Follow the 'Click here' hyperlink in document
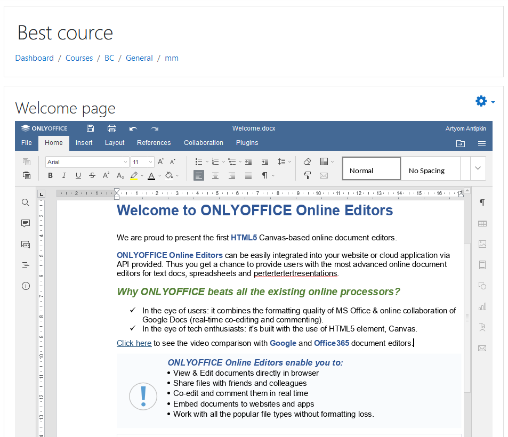The height and width of the screenshot is (437, 508). (134, 343)
